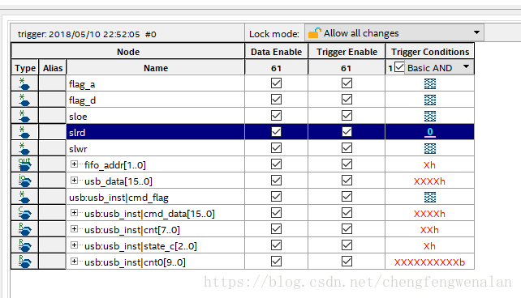Expand the fifo_addr[1..0] bus
Image resolution: width=521 pixels, height=298 pixels.
point(74,164)
